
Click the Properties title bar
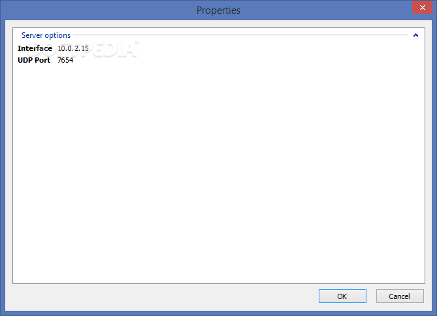pos(218,10)
